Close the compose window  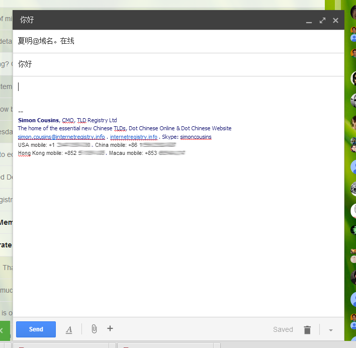click(335, 21)
